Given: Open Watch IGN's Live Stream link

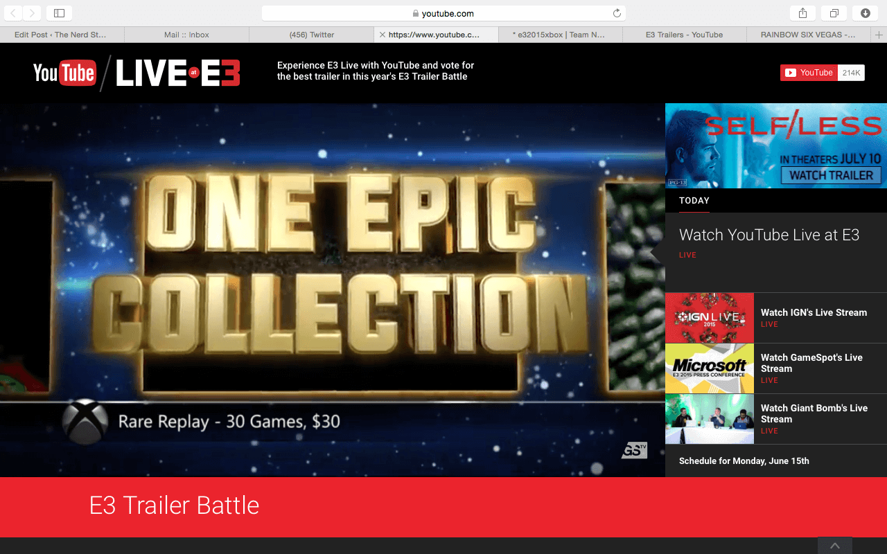Looking at the screenshot, I should [814, 312].
